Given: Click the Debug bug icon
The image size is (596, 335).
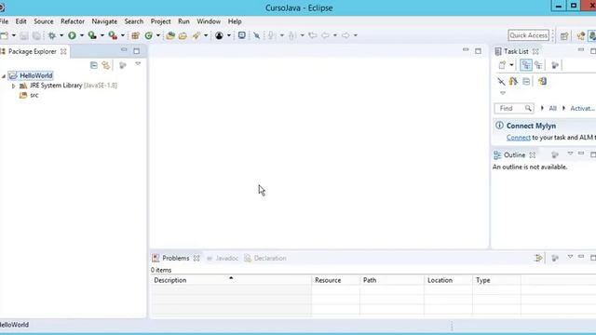Looking at the screenshot, I should point(52,35).
